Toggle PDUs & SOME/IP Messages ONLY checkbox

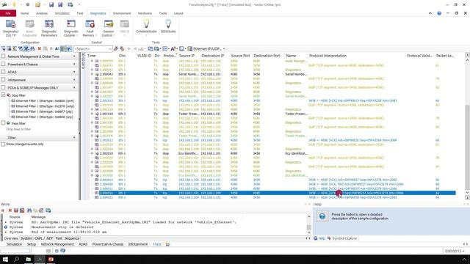tap(3, 87)
